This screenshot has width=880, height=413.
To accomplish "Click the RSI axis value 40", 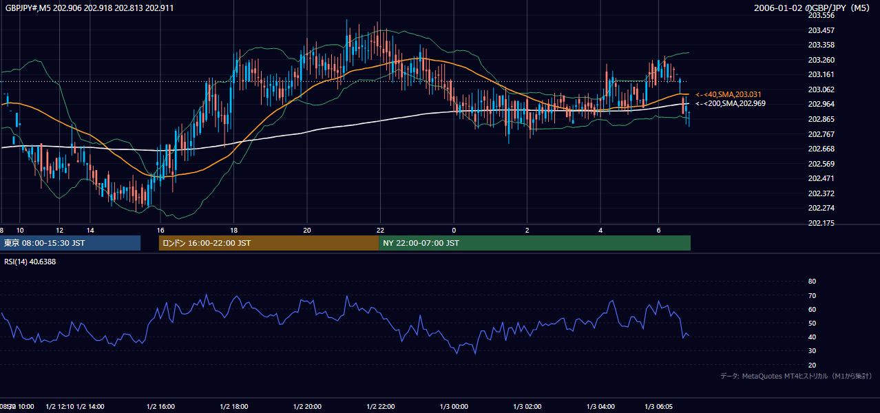I will click(x=812, y=337).
